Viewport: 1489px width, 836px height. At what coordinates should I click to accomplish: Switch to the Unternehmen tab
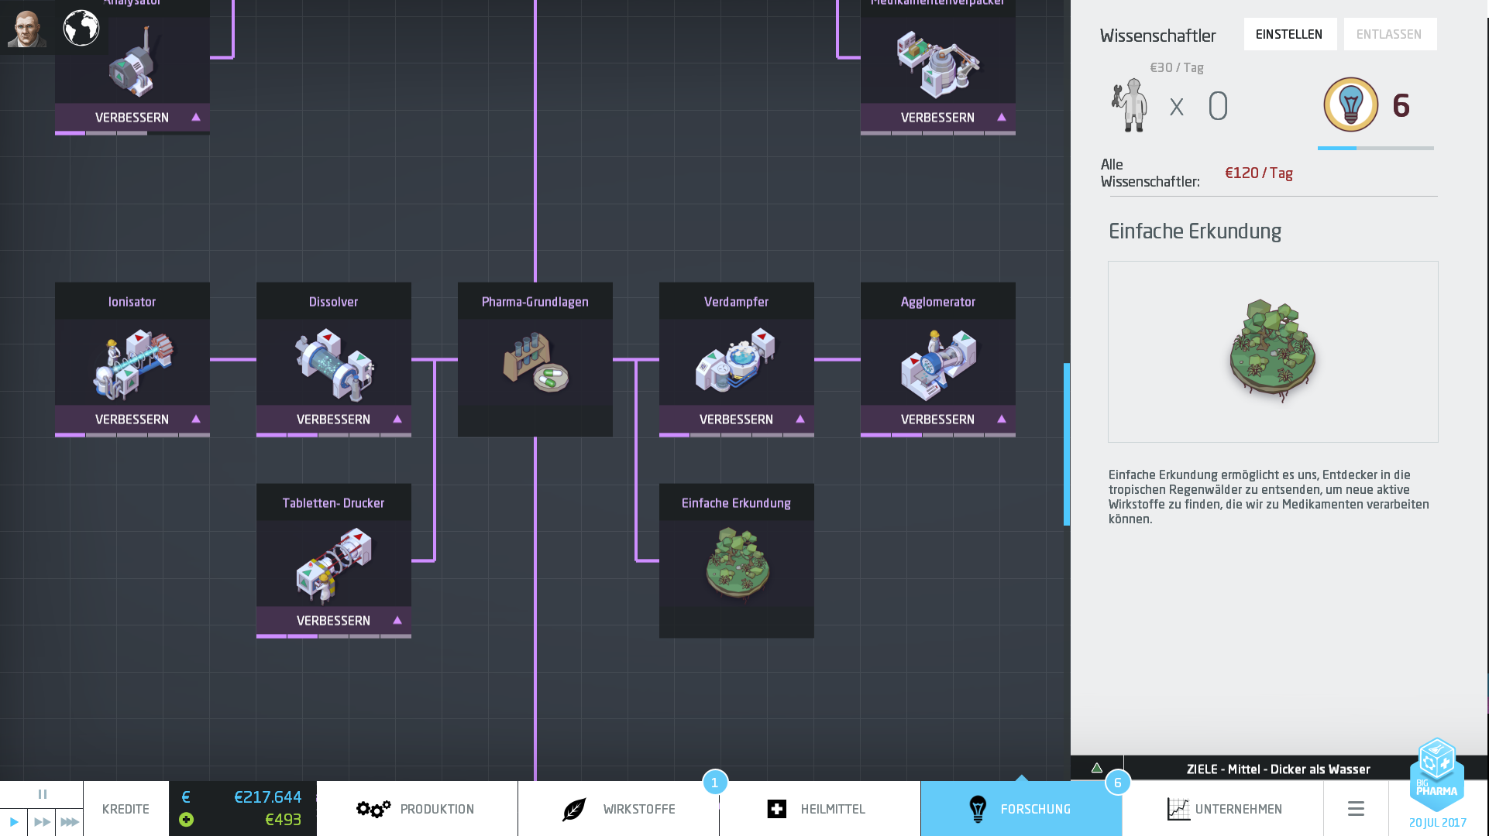tap(1223, 809)
